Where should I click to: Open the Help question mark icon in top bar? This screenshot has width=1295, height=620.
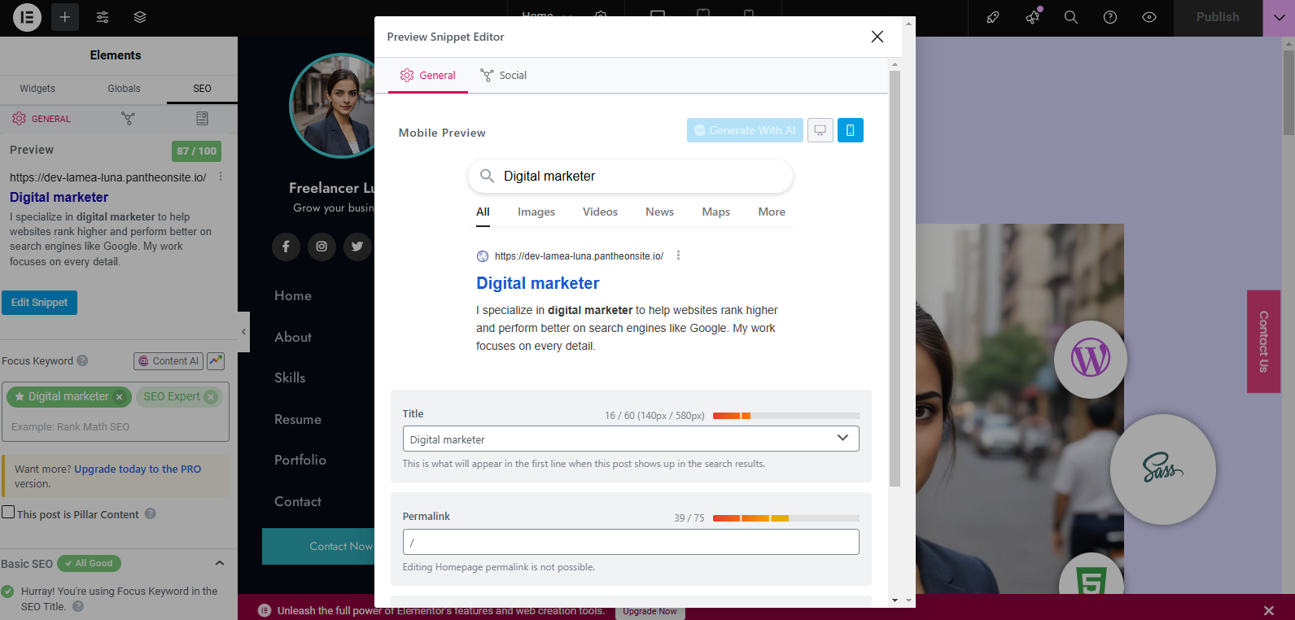[1110, 17]
